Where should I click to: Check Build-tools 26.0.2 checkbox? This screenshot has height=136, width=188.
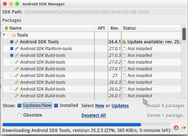pos(12,89)
